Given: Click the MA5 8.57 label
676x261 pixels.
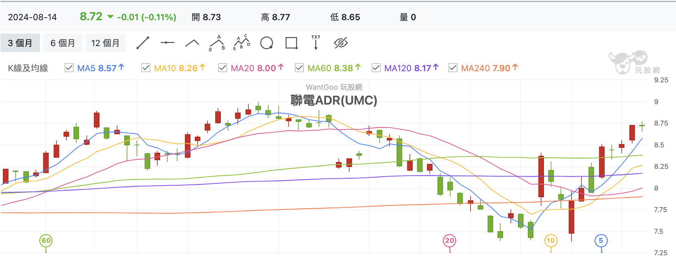Looking at the screenshot, I should click(x=101, y=68).
